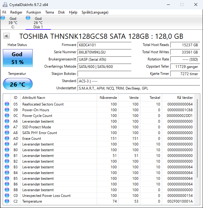Click the 26 °C temperature button
The width and height of the screenshot is (203, 208).
[x=18, y=84]
